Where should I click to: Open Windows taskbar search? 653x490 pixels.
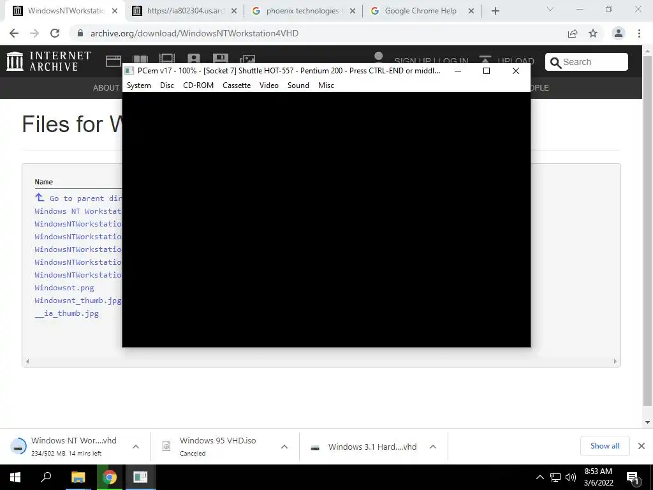[x=46, y=477]
